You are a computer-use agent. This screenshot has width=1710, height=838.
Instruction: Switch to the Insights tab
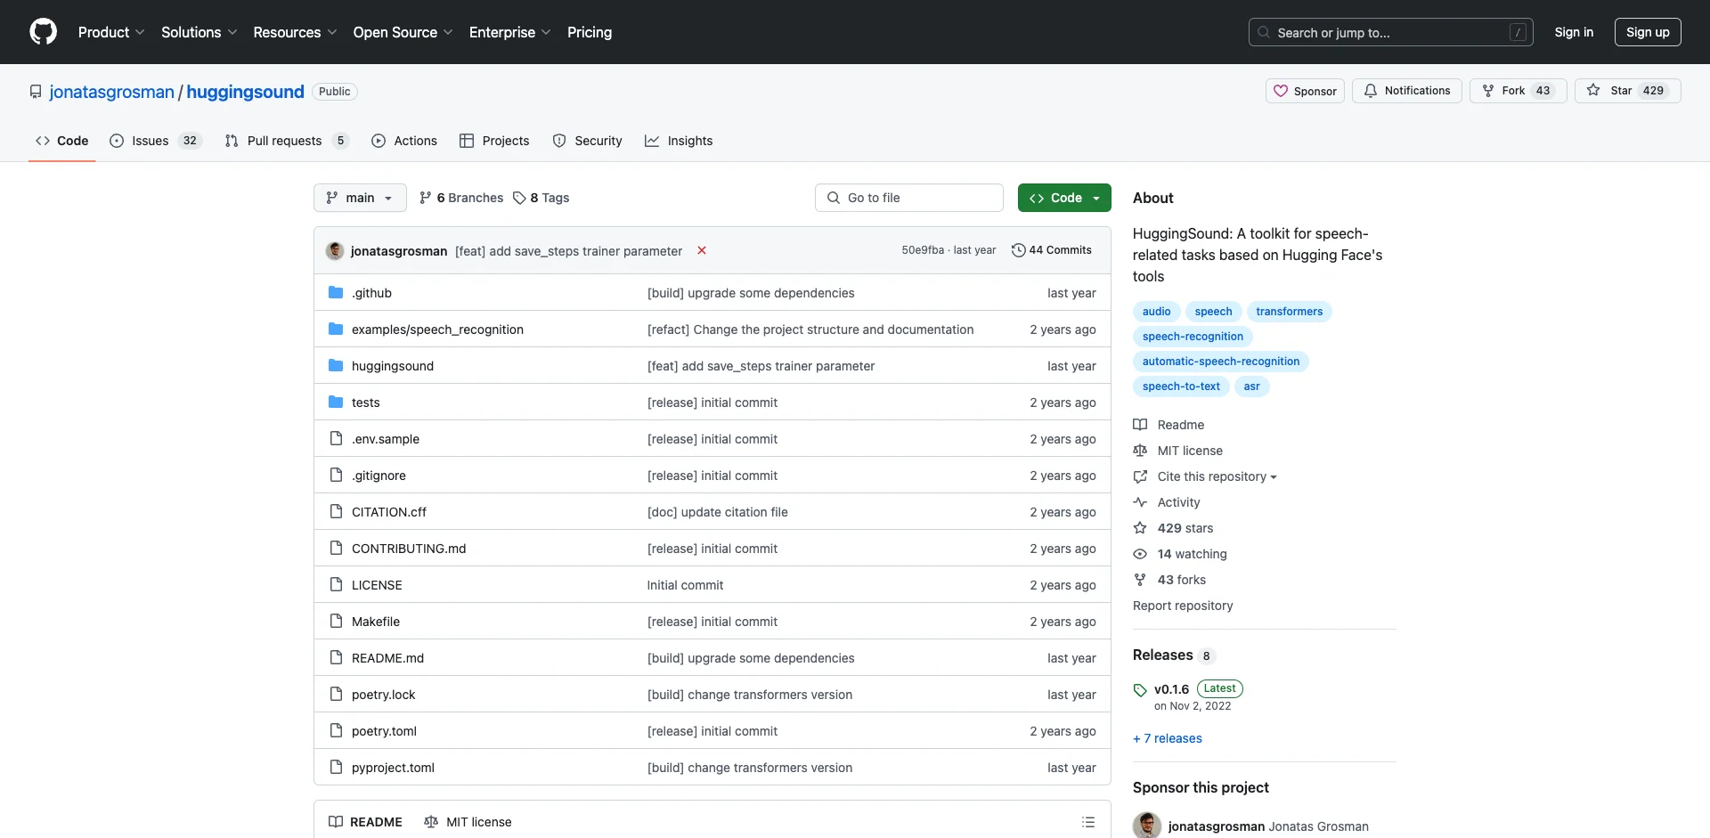[x=680, y=141]
